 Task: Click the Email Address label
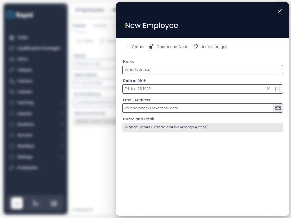point(136,100)
